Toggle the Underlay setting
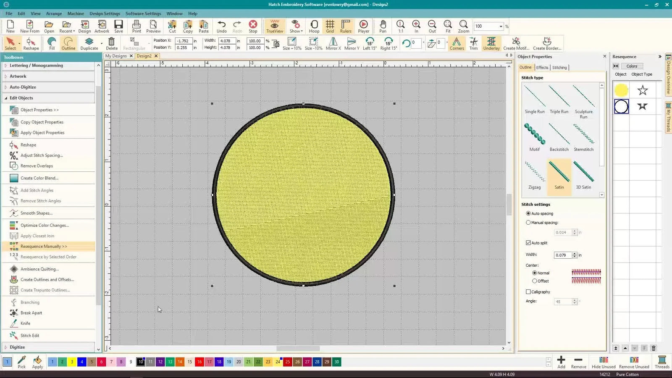The height and width of the screenshot is (378, 672). coord(491,43)
